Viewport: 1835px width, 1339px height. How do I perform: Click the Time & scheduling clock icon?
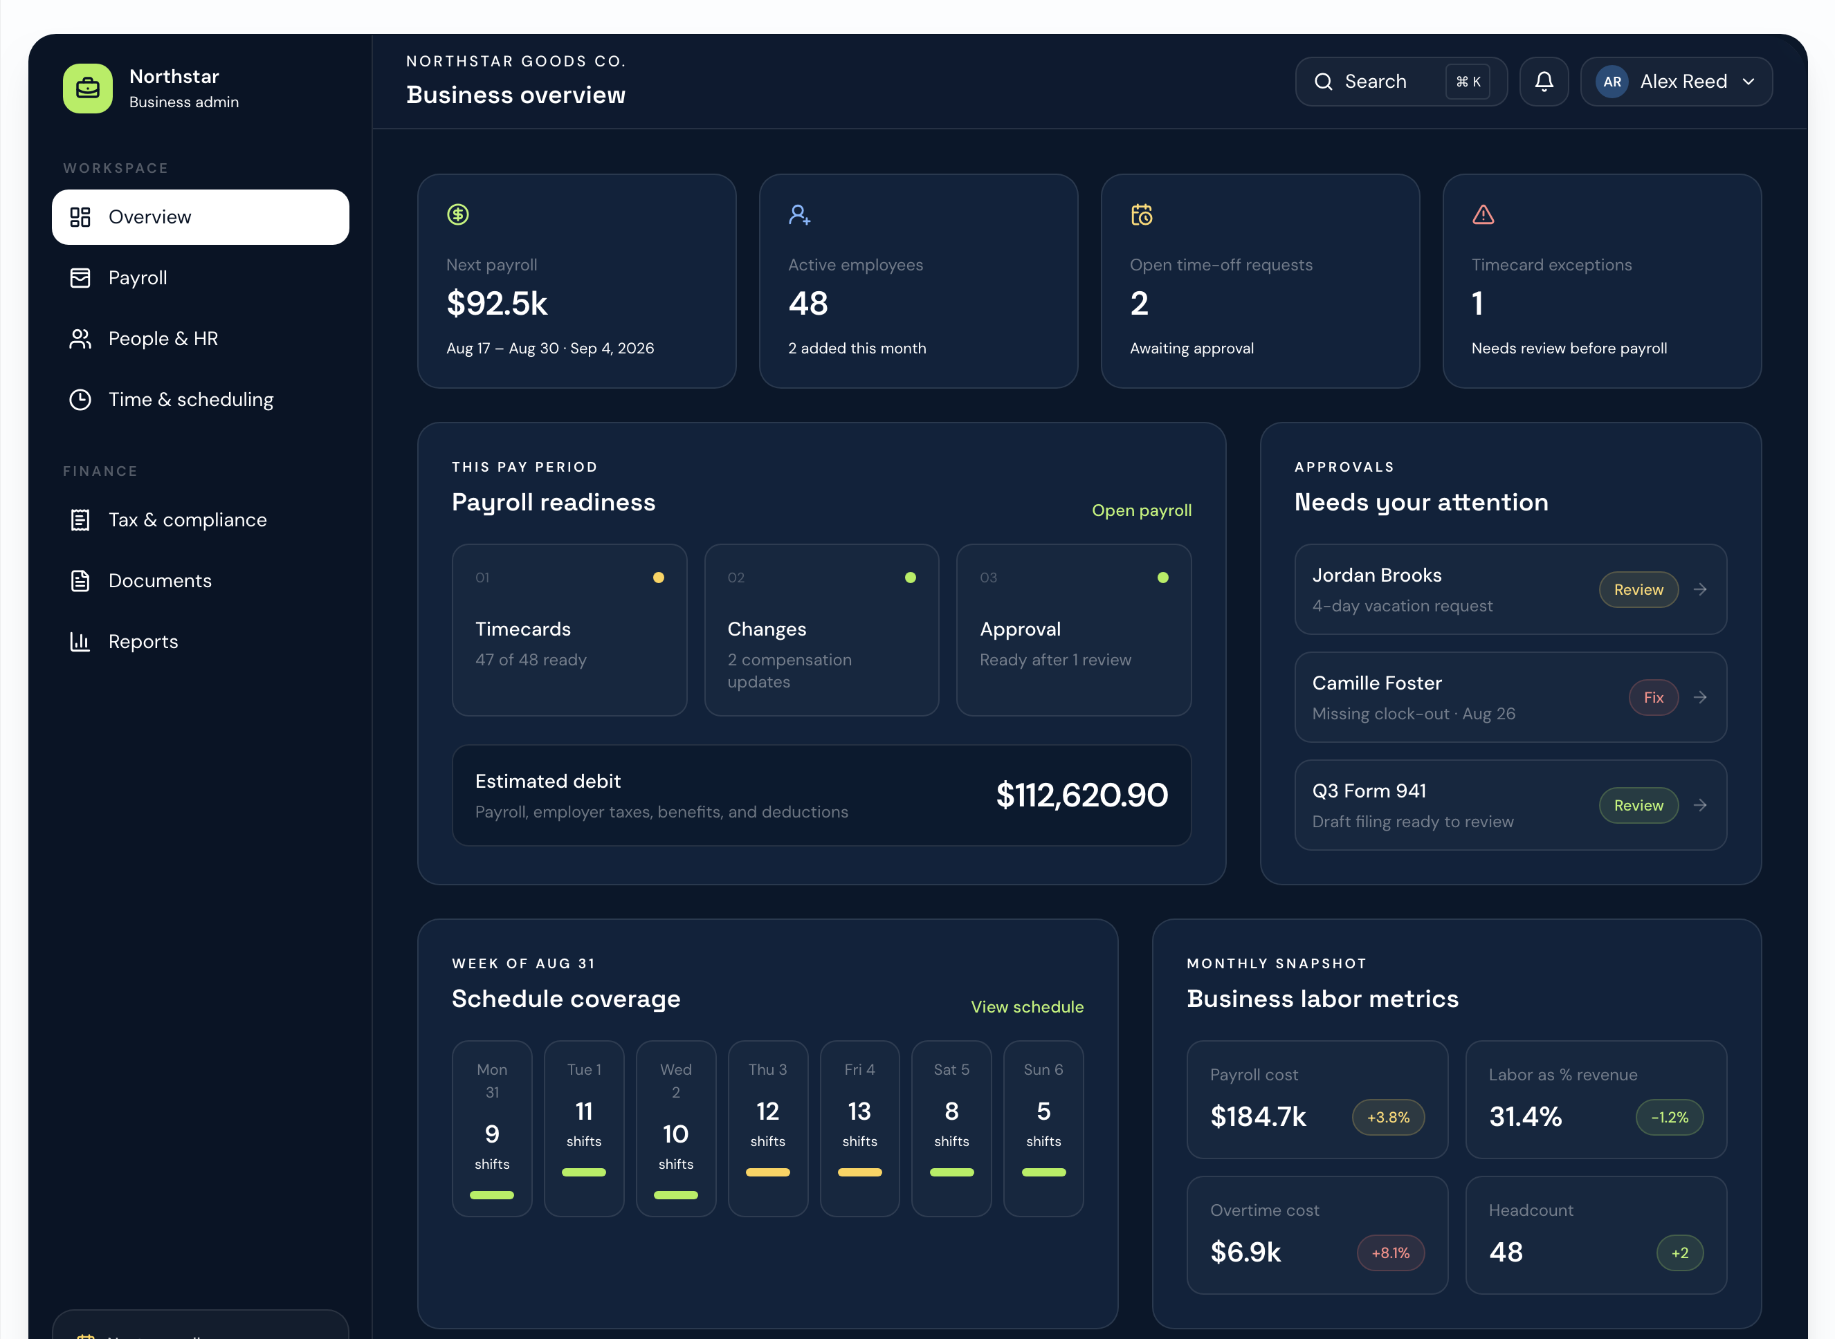point(80,400)
